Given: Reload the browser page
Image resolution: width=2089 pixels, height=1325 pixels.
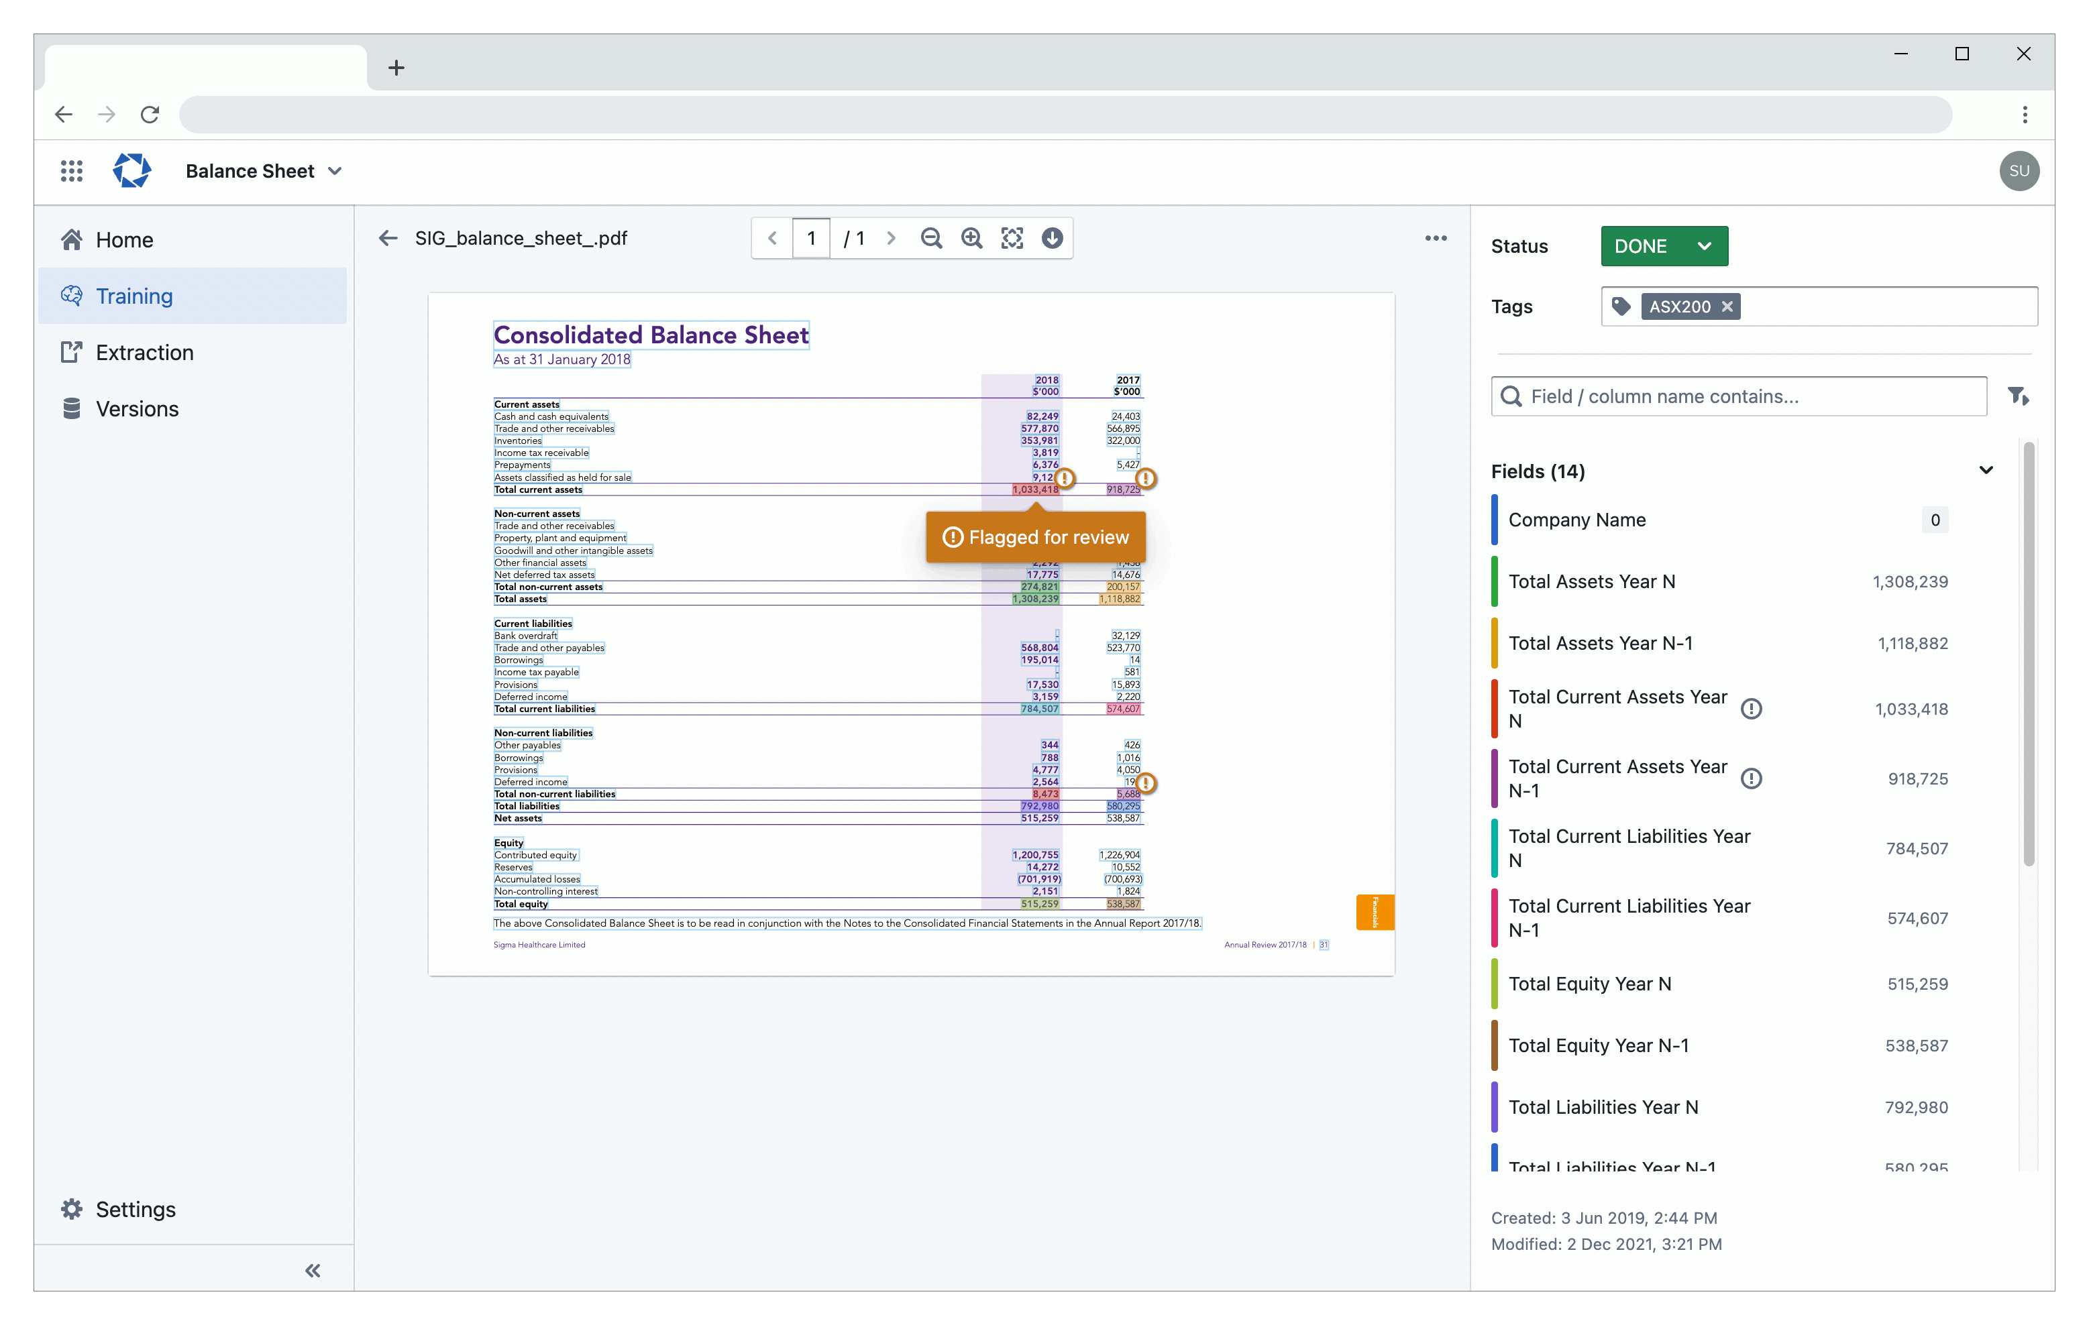Looking at the screenshot, I should [150, 113].
